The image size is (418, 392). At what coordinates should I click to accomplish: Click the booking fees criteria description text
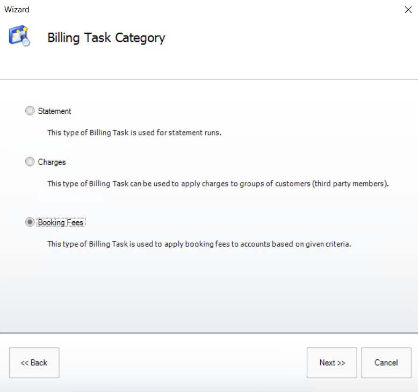tap(199, 244)
